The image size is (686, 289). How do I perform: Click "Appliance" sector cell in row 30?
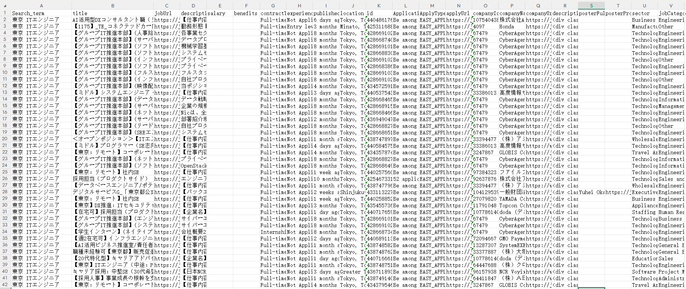(x=644, y=205)
